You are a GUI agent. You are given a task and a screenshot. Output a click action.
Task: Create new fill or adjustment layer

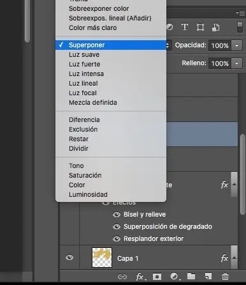[x=175, y=277]
